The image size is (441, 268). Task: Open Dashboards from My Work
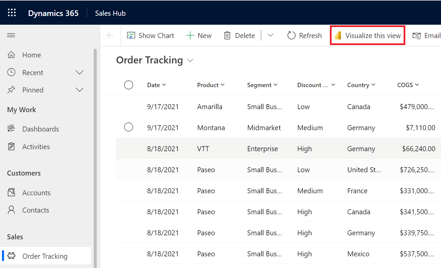tap(41, 129)
